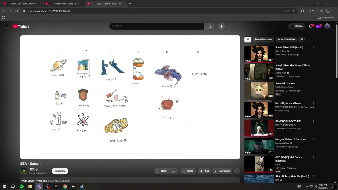Click the Ask button
The width and height of the screenshot is (338, 190).
click(204, 171)
